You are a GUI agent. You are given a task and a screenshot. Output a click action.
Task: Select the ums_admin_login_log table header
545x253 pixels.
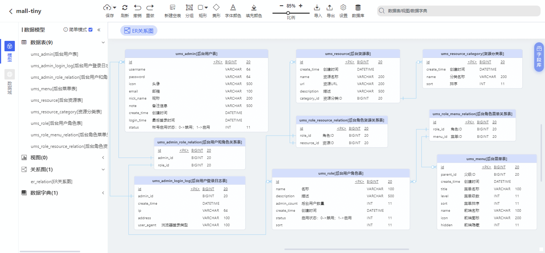pyautogui.click(x=190, y=181)
